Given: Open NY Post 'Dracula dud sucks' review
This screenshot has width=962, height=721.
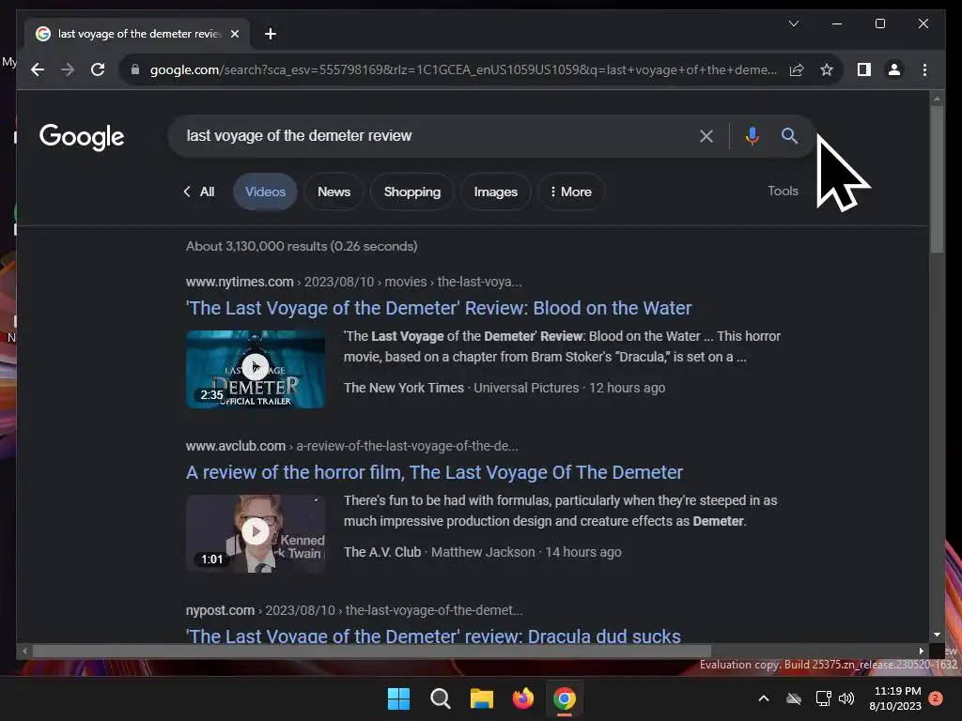Looking at the screenshot, I should [433, 636].
